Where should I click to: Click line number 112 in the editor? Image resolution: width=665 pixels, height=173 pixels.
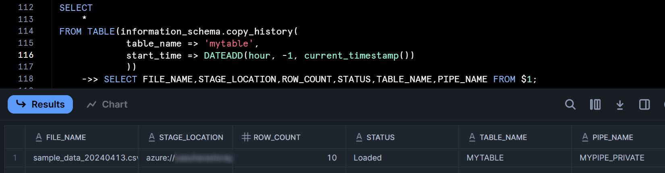(x=26, y=7)
